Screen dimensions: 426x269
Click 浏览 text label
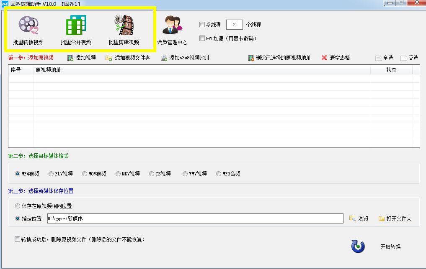(363, 218)
